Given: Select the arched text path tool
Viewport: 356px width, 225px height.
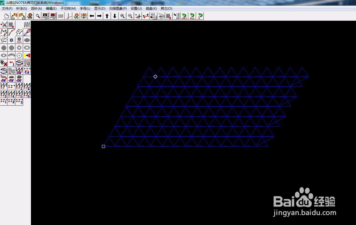Looking at the screenshot, I should point(12,56).
